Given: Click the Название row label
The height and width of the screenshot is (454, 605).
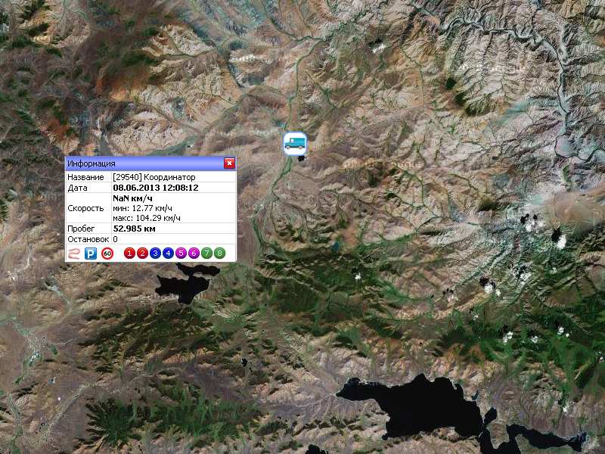Looking at the screenshot, I should click(85, 177).
